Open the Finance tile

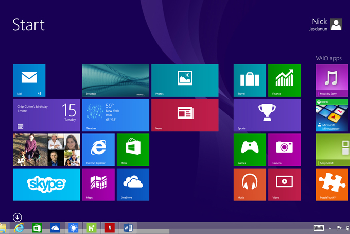[x=284, y=80]
